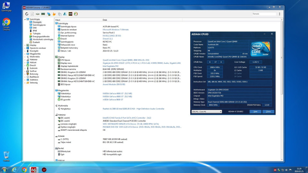Click Save in the CPUID window

[x=255, y=111]
